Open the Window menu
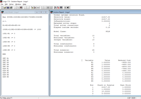Viewport: 141px width, 99px height. [x=18, y=4]
